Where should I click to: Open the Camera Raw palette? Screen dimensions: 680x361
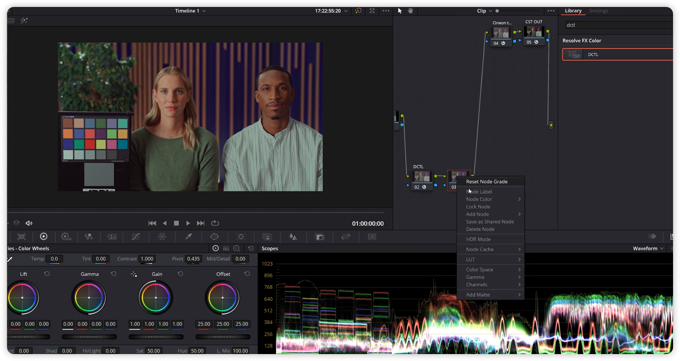(22, 236)
